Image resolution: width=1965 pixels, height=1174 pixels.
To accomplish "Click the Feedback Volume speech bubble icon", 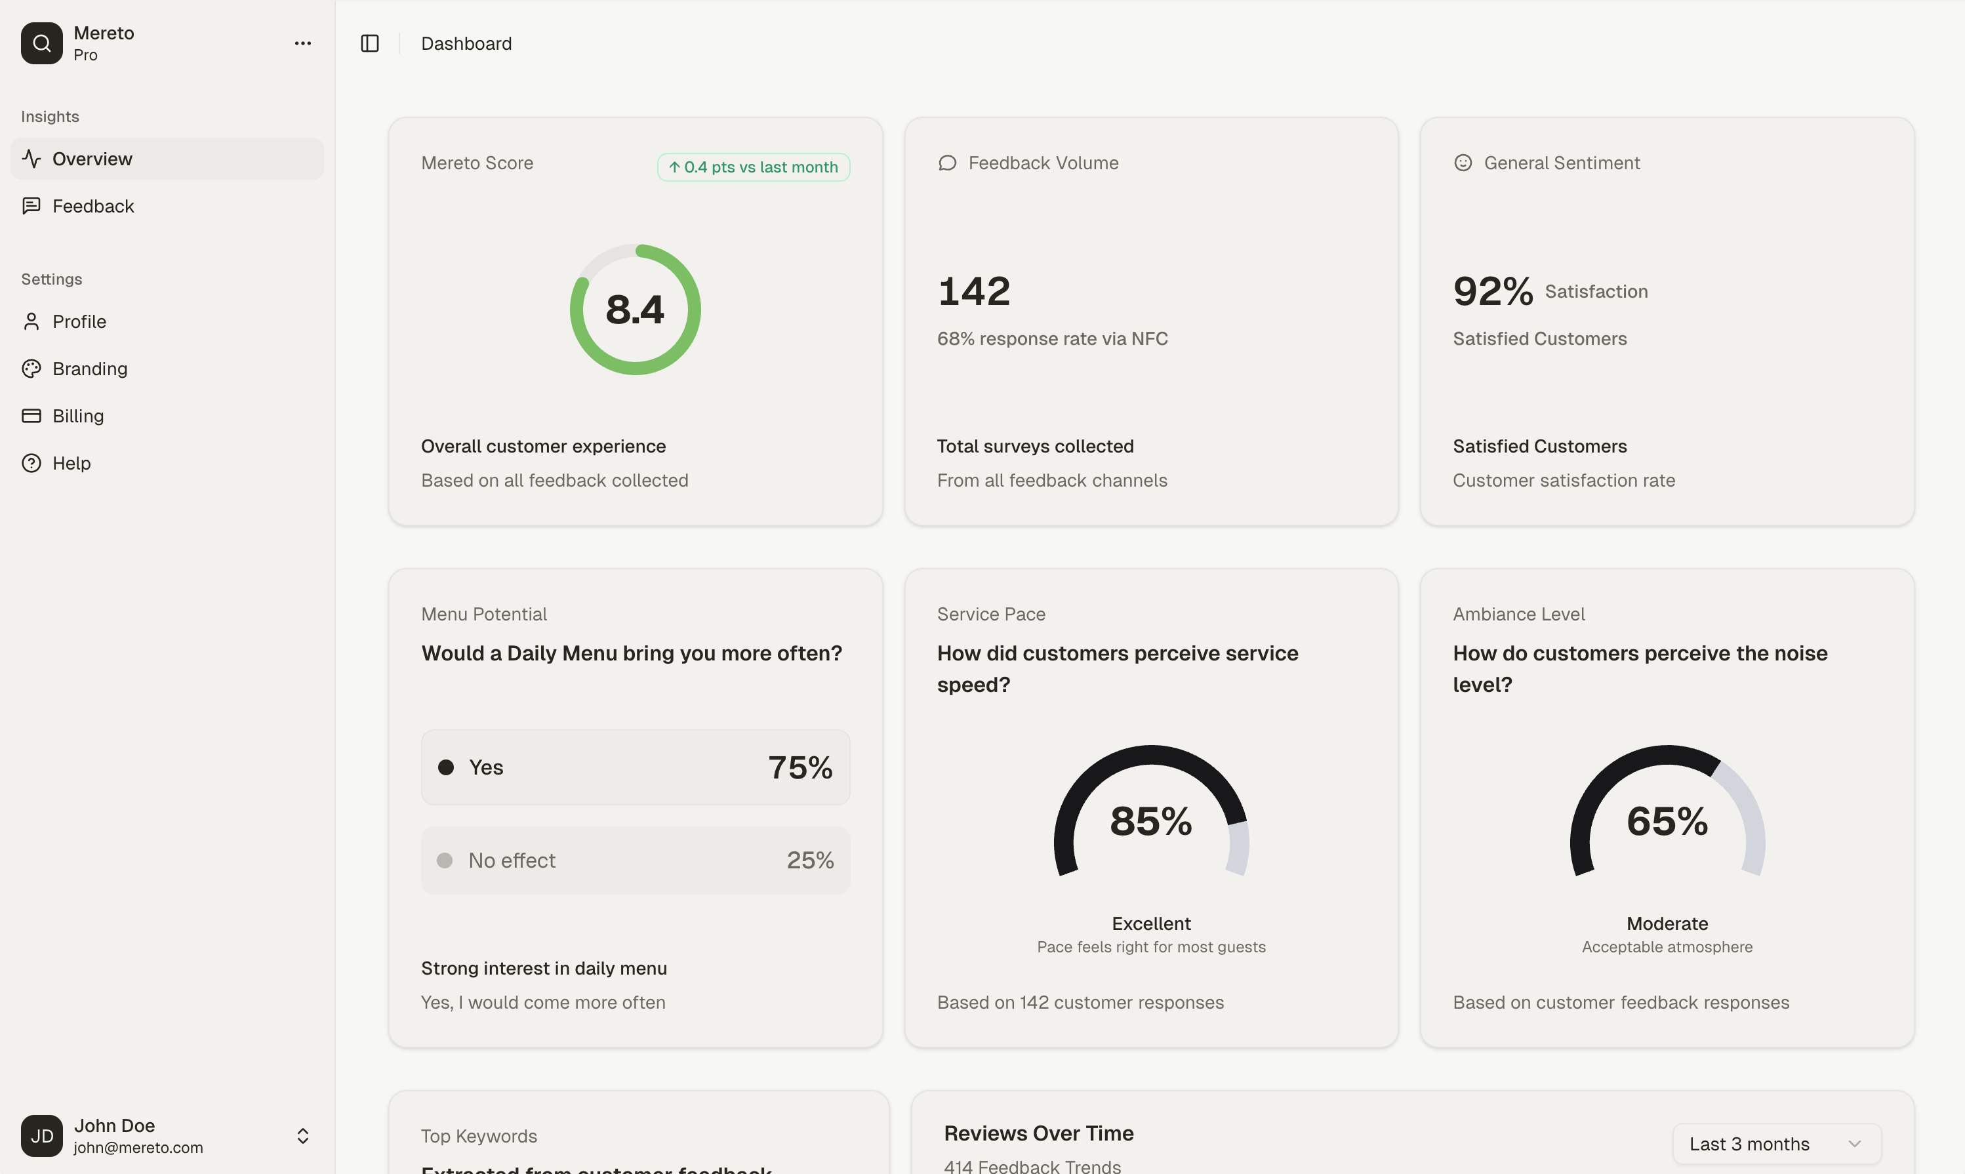I will coord(948,163).
